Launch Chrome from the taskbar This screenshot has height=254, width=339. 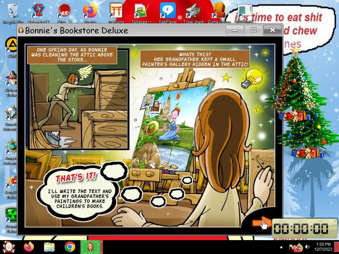70,247
